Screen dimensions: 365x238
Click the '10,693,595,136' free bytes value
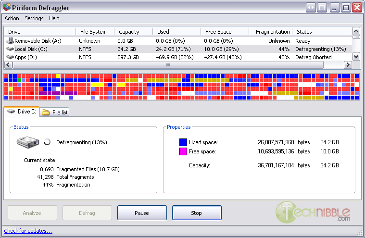pos(276,151)
